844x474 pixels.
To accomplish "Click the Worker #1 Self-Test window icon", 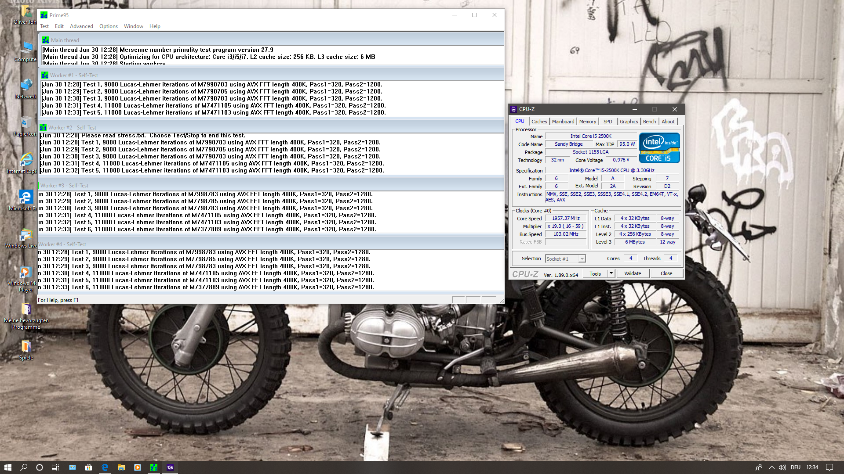I will tap(45, 75).
